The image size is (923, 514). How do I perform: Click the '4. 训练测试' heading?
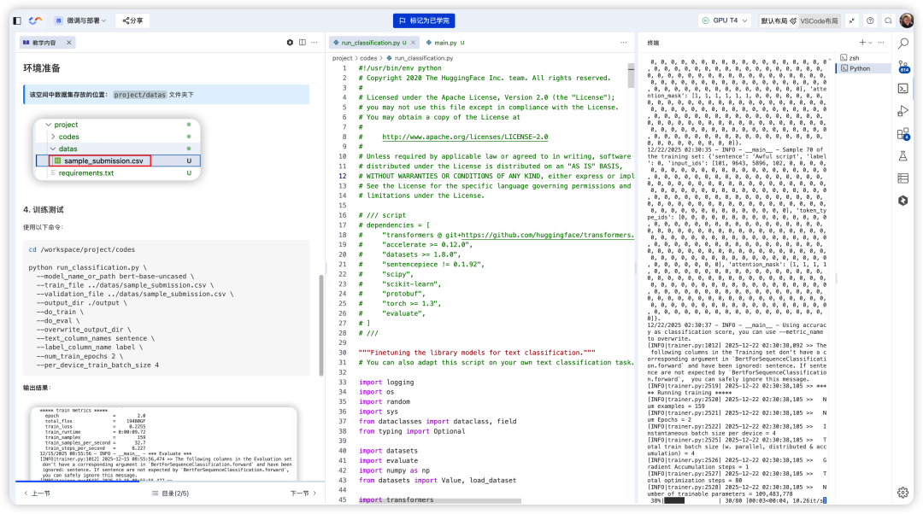tap(44, 210)
